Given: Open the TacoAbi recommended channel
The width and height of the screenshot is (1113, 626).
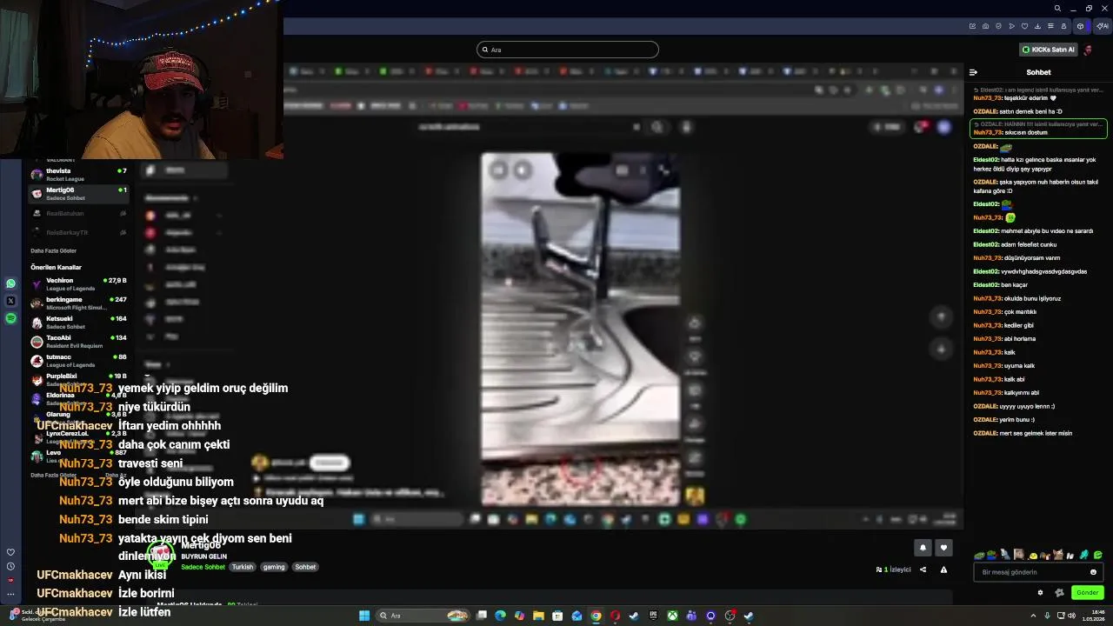Looking at the screenshot, I should [x=79, y=342].
